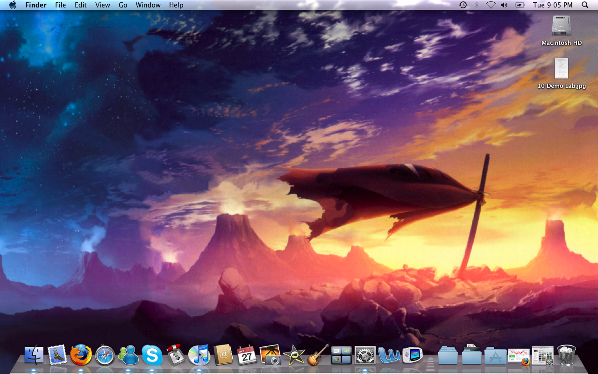Open Address Book in the Dock

[223, 355]
